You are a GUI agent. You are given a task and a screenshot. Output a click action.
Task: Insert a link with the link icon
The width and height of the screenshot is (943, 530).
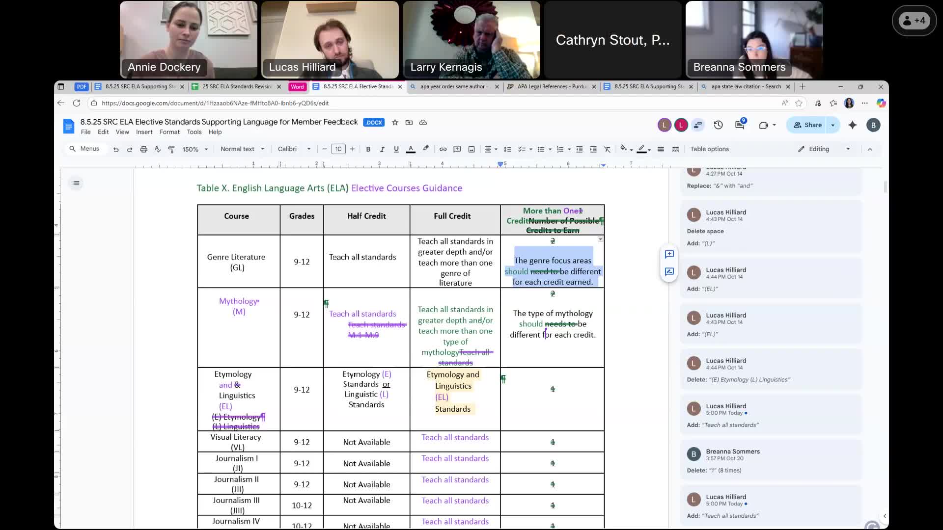pyautogui.click(x=443, y=149)
